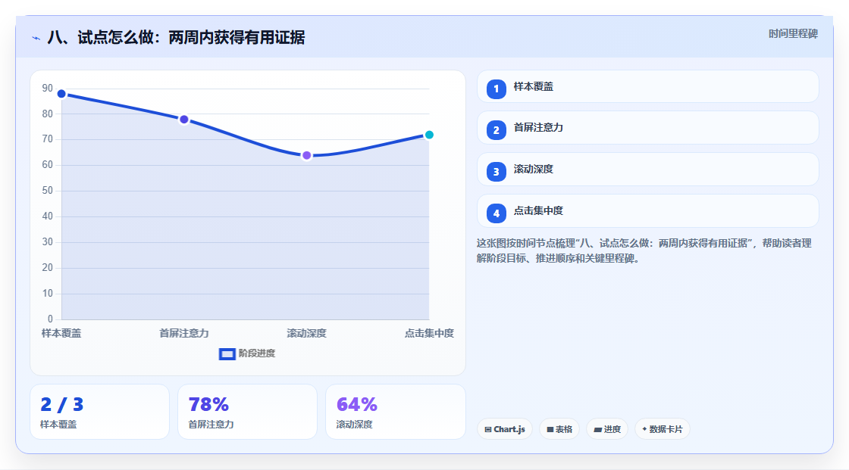Click the x-axis label 样本覆盖
Image resolution: width=849 pixels, height=470 pixels.
(61, 334)
